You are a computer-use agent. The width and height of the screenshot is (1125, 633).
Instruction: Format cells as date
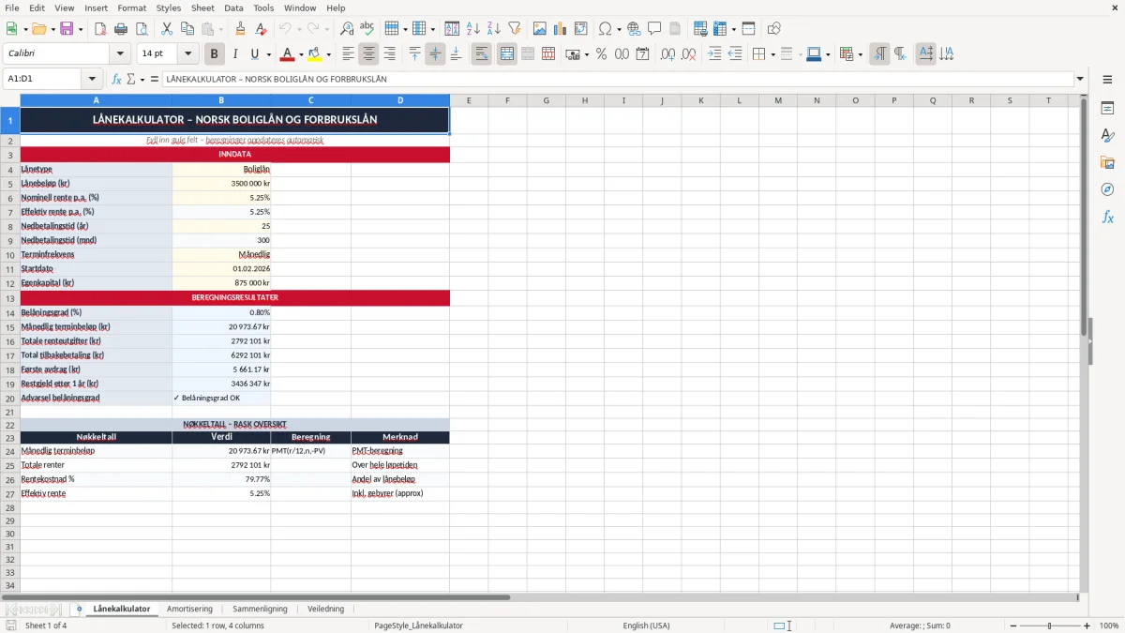click(x=642, y=54)
